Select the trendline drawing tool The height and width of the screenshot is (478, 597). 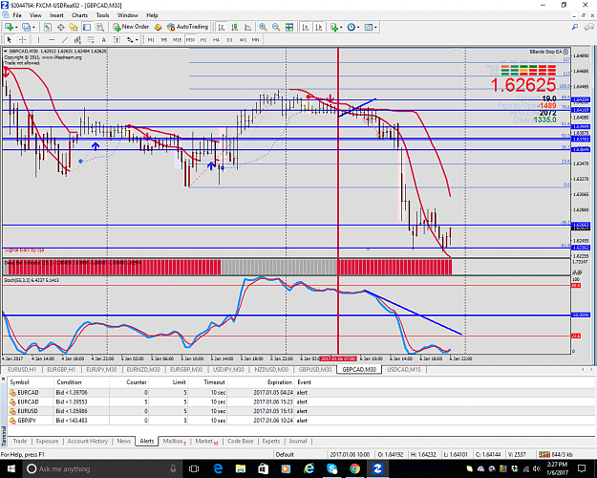65,39
